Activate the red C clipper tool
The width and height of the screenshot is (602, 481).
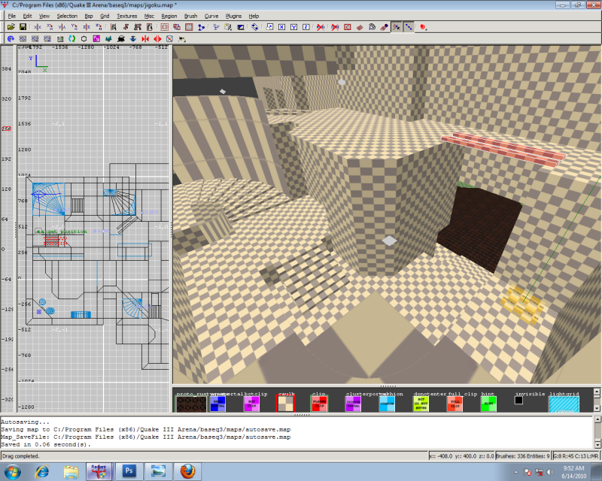coord(348,27)
